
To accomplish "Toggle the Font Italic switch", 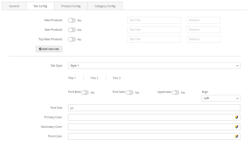I will [x=129, y=93].
